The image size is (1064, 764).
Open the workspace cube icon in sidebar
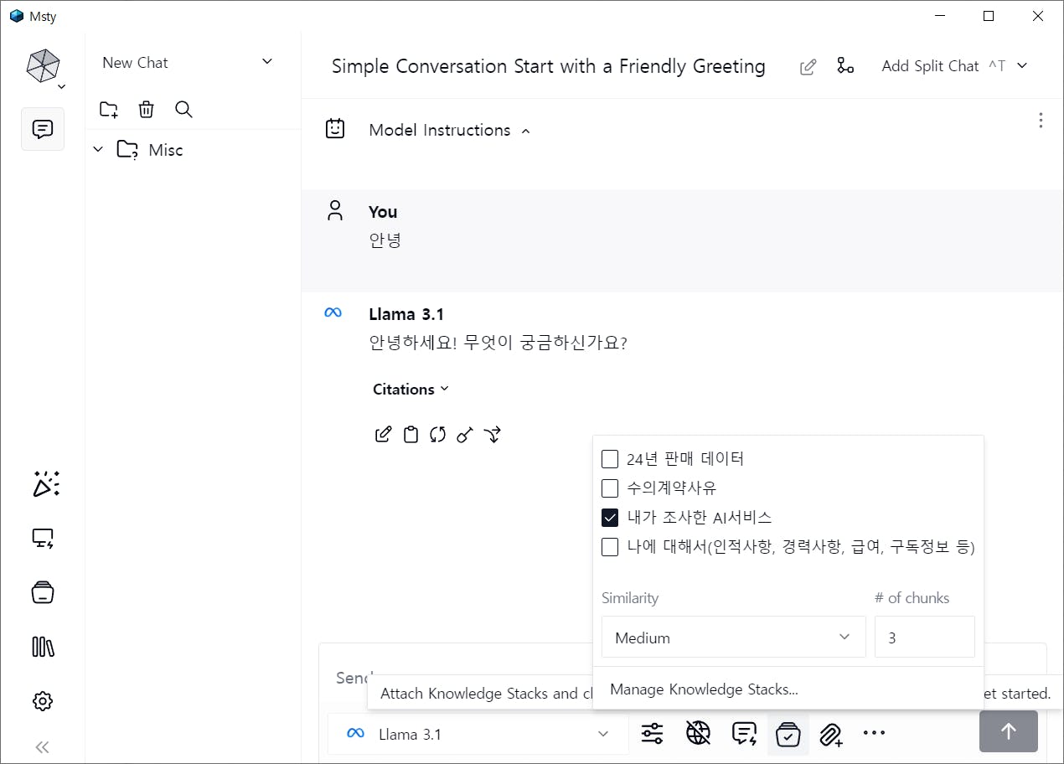tap(43, 66)
